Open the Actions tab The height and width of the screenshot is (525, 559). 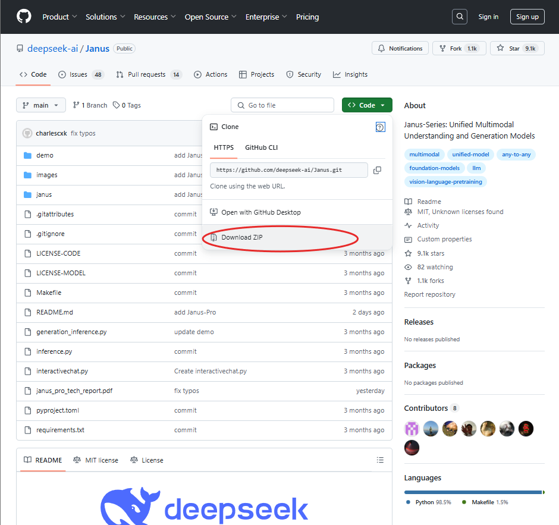click(211, 74)
